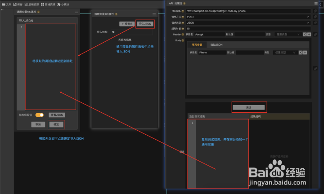This screenshot has width=324, height=194.
Task: Open the 文件 (File) menu
Action: 6,4
